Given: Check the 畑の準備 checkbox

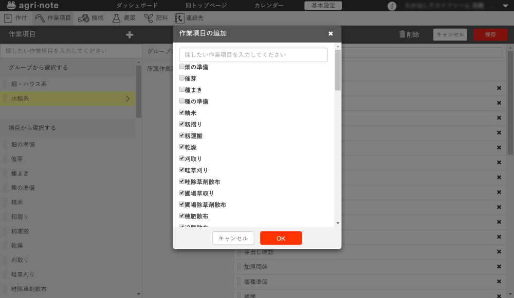Looking at the screenshot, I should pos(182,67).
